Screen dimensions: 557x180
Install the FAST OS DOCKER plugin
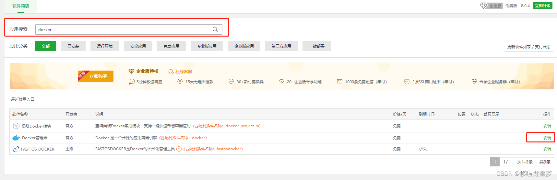[547, 149]
